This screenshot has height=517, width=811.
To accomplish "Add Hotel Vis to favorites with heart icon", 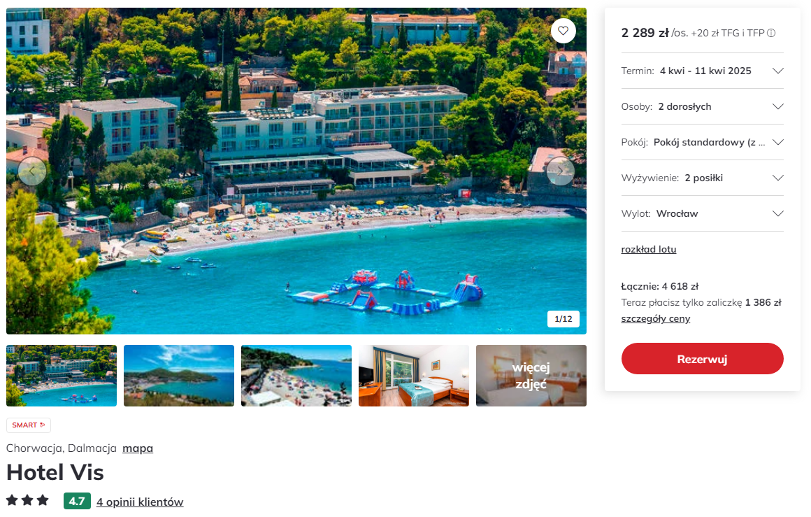I will click(x=564, y=31).
